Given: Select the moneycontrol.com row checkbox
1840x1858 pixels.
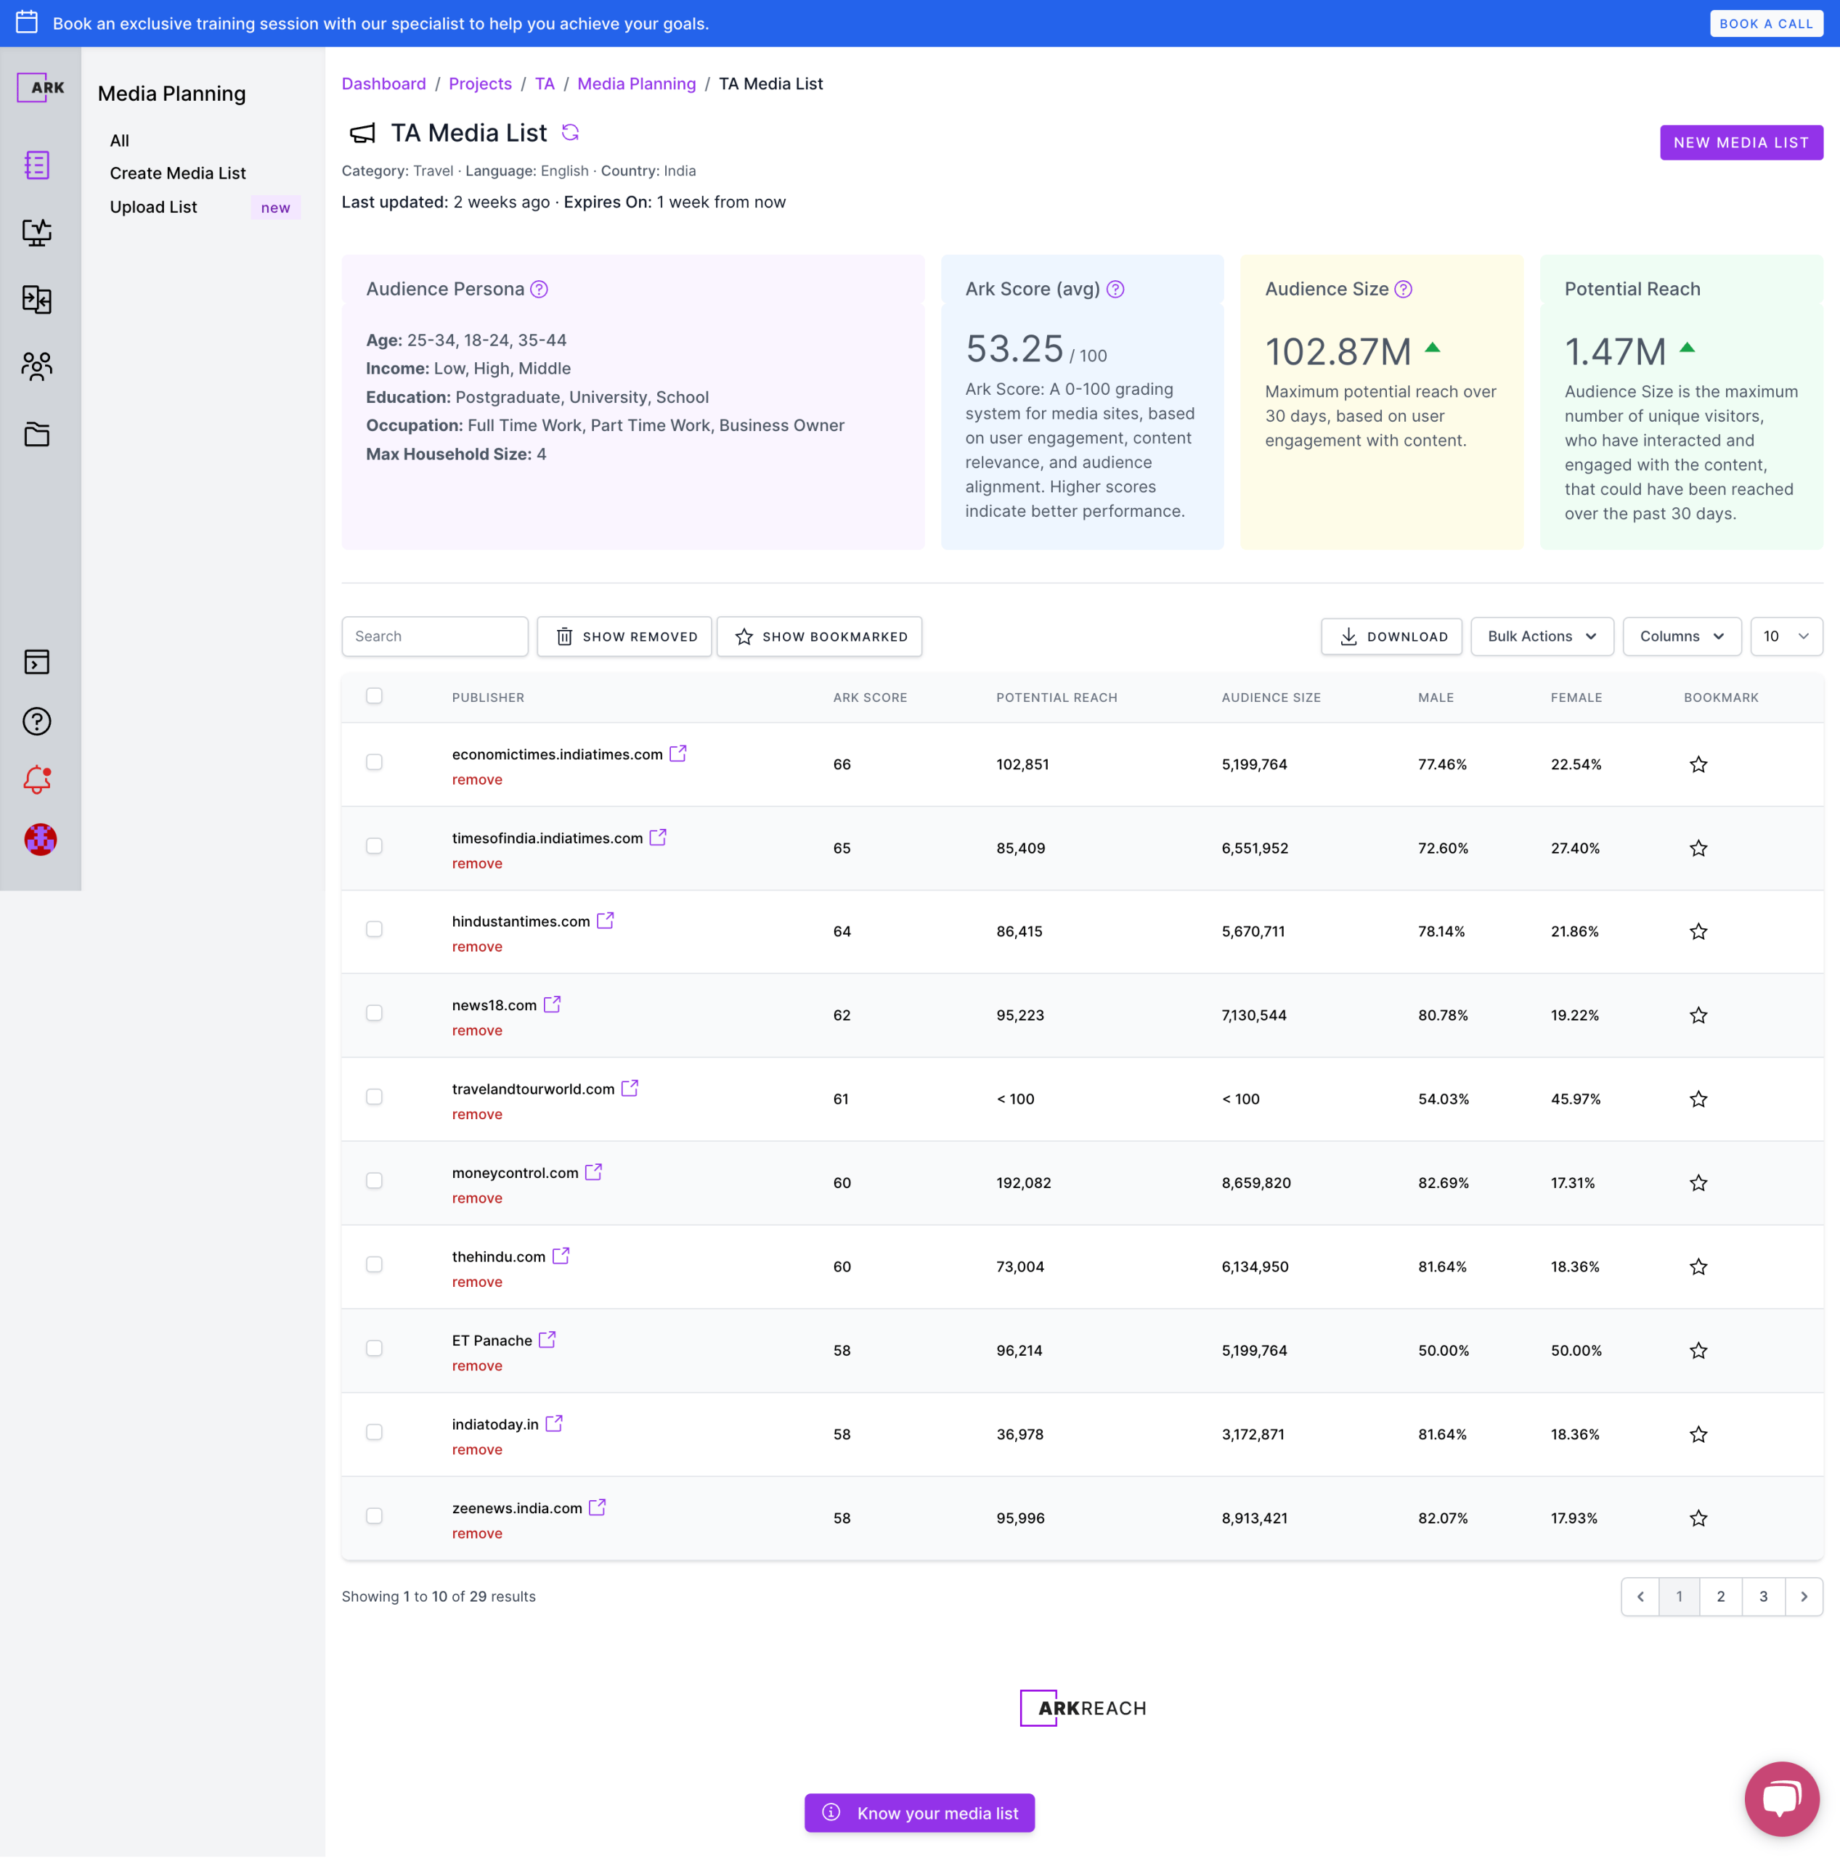Looking at the screenshot, I should 375,1181.
